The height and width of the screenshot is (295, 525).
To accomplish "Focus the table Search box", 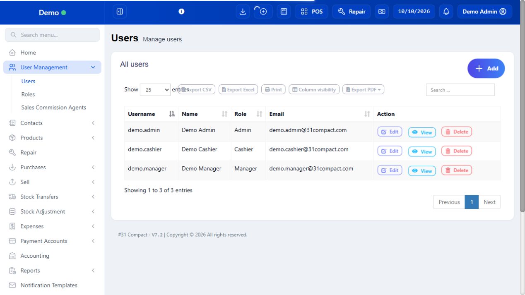I will (460, 90).
